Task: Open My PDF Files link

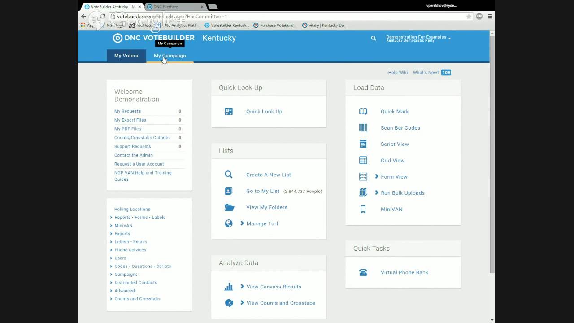Action: (128, 129)
